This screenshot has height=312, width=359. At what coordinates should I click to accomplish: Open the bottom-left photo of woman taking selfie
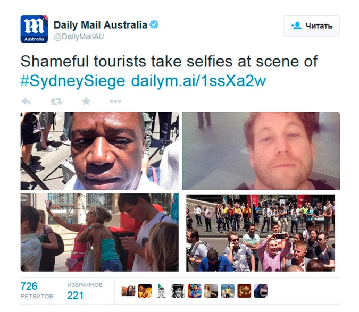(x=99, y=232)
